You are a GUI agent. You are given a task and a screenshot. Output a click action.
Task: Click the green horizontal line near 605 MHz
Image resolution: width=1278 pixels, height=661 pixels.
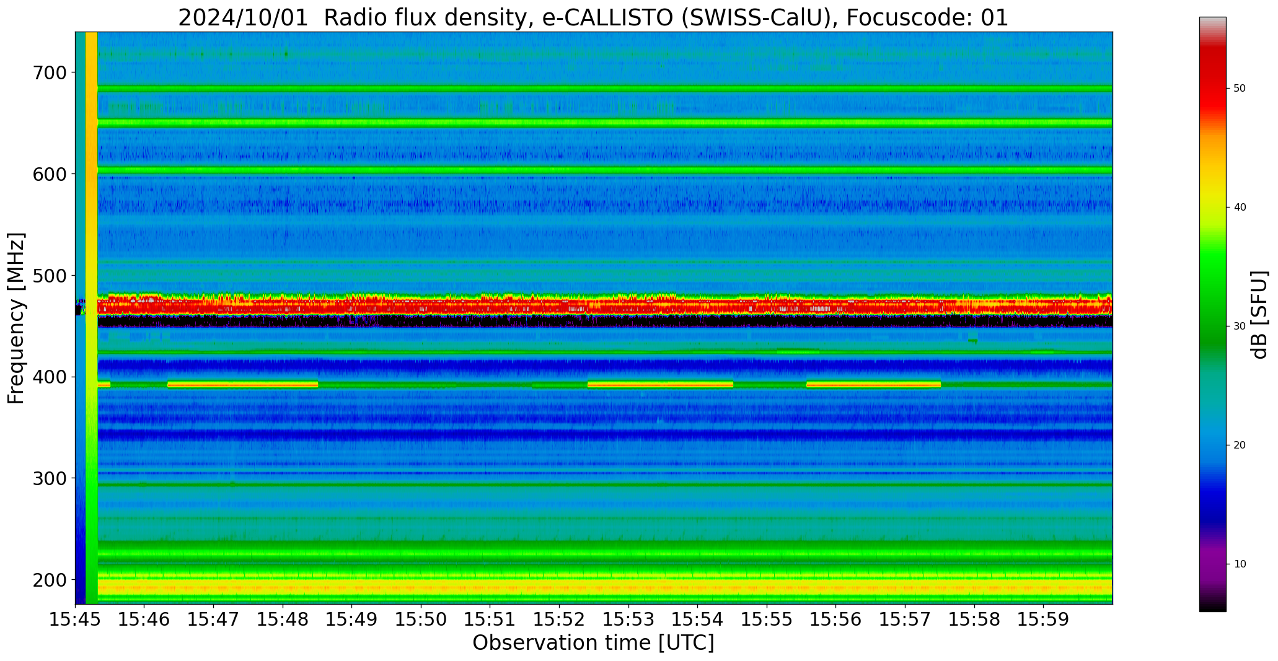coord(604,170)
